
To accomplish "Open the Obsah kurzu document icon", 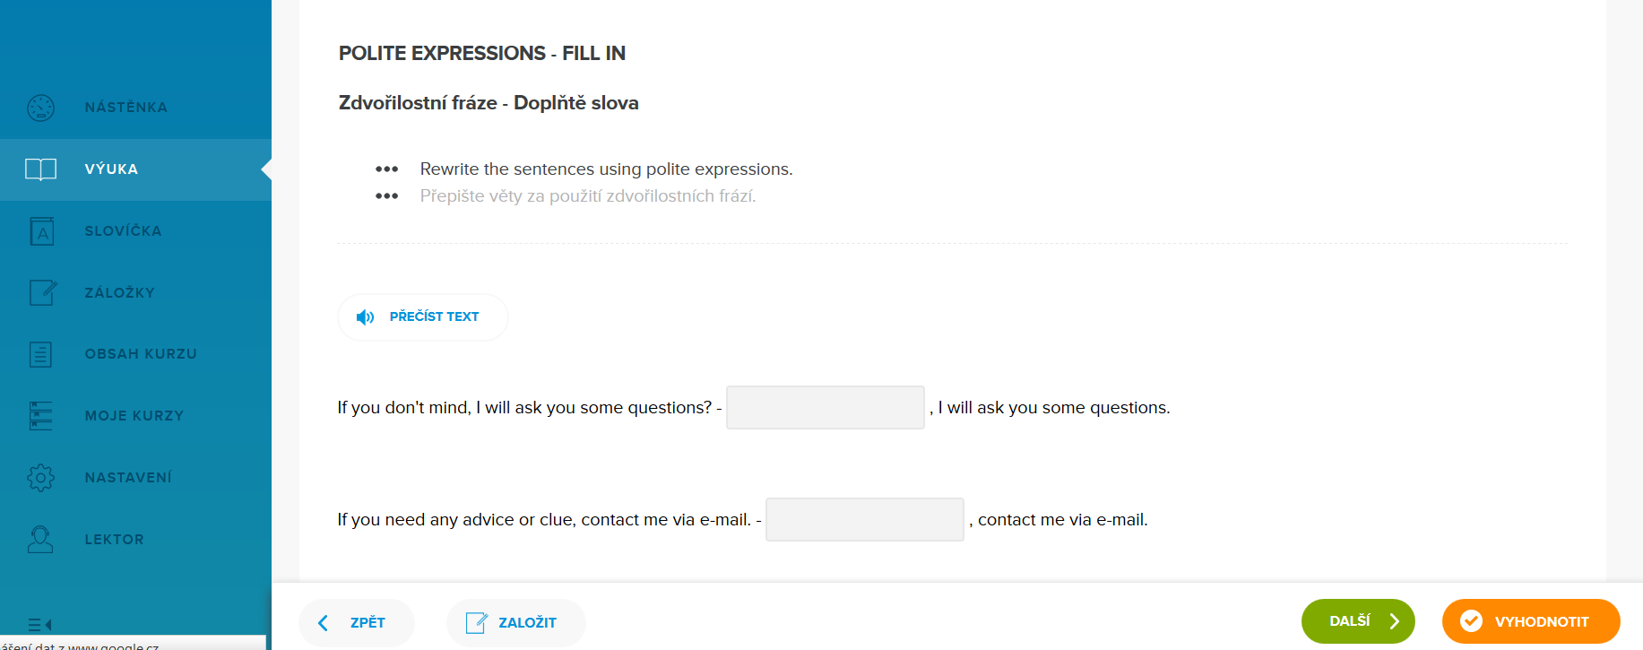I will click(x=41, y=354).
